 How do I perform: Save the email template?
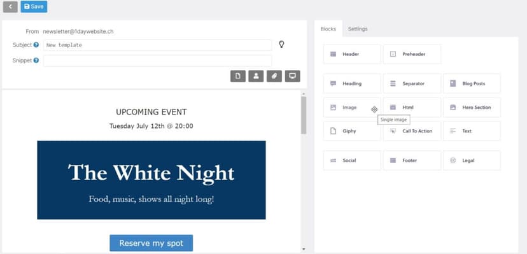point(34,6)
